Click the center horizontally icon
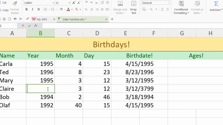223x125 pixels. coord(91,9)
